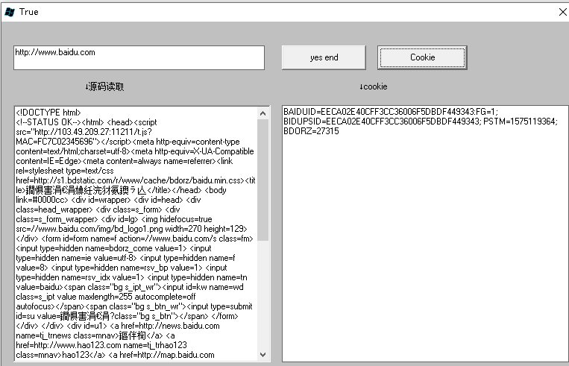Click 'src=//www.baidu.com/img/bd_logo1.png' source line
Image resolution: width=569 pixels, height=366 pixels.
(89, 229)
